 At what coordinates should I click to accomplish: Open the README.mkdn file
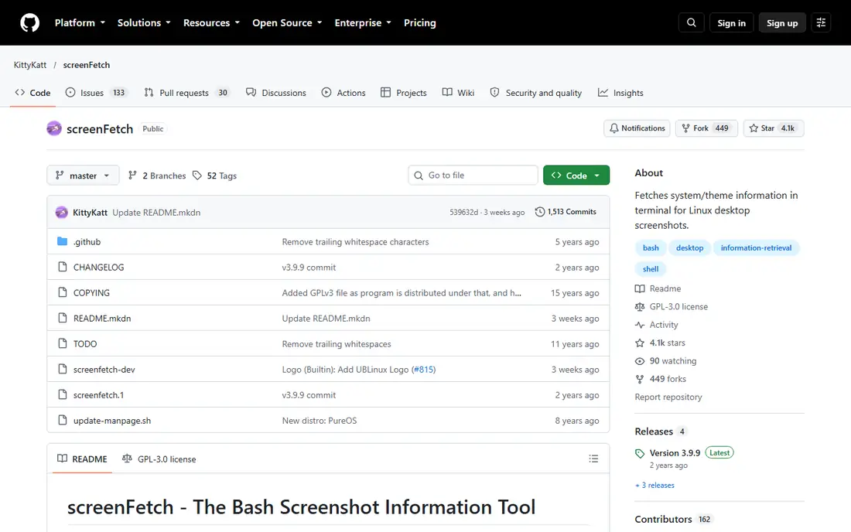(102, 319)
